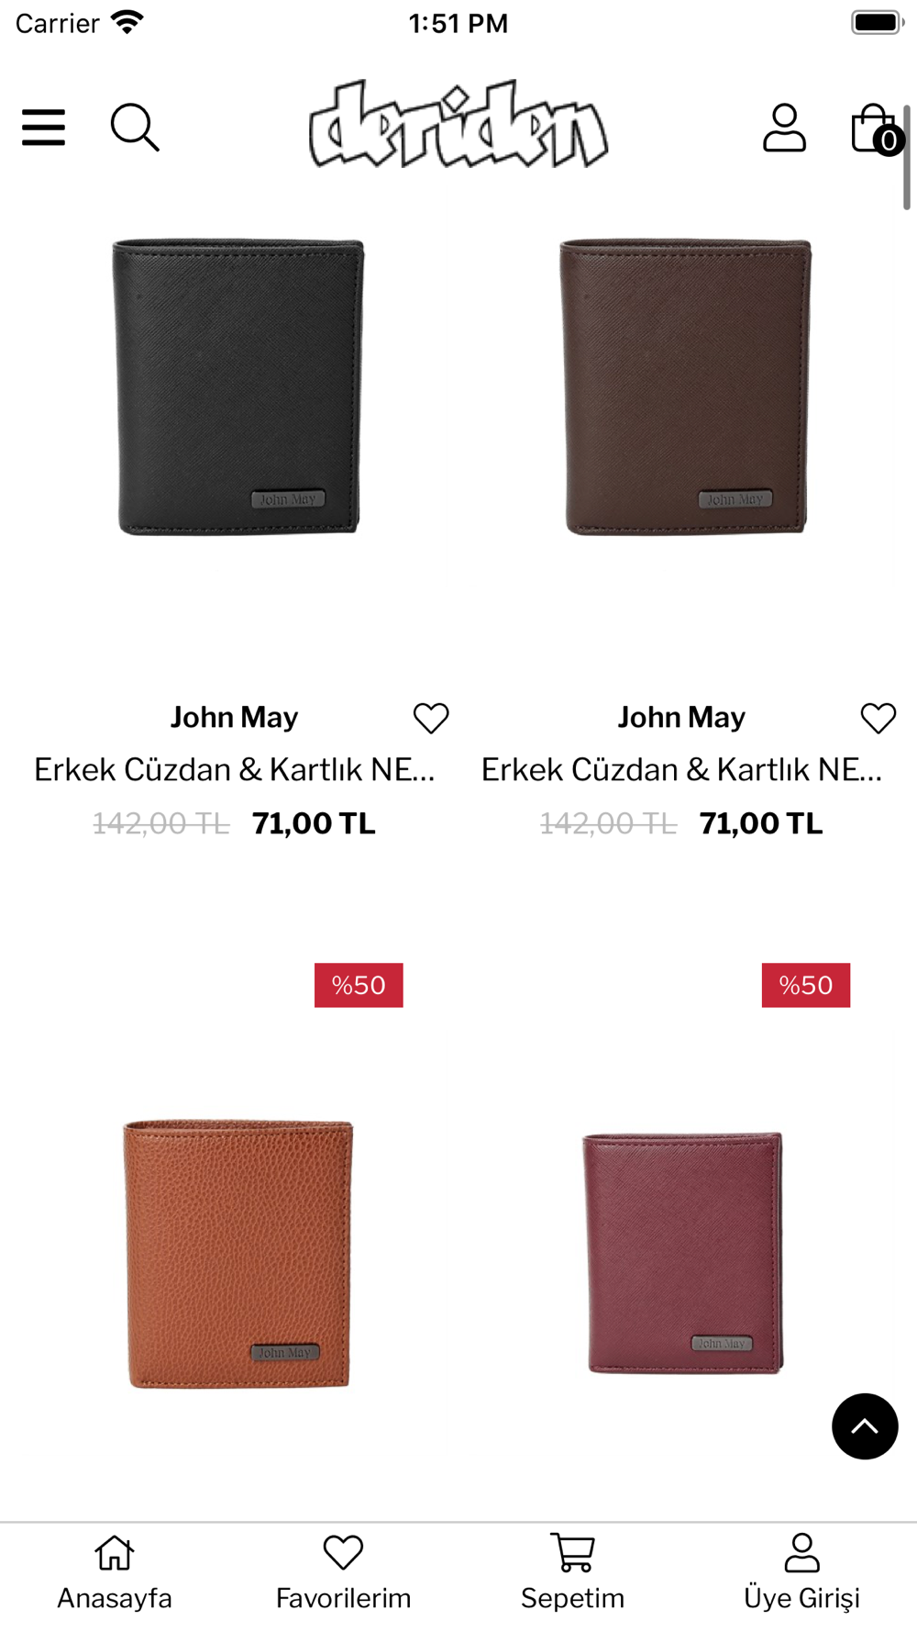This screenshot has width=917, height=1632.
Task: Go to Anasayfa tab
Action: click(115, 1573)
